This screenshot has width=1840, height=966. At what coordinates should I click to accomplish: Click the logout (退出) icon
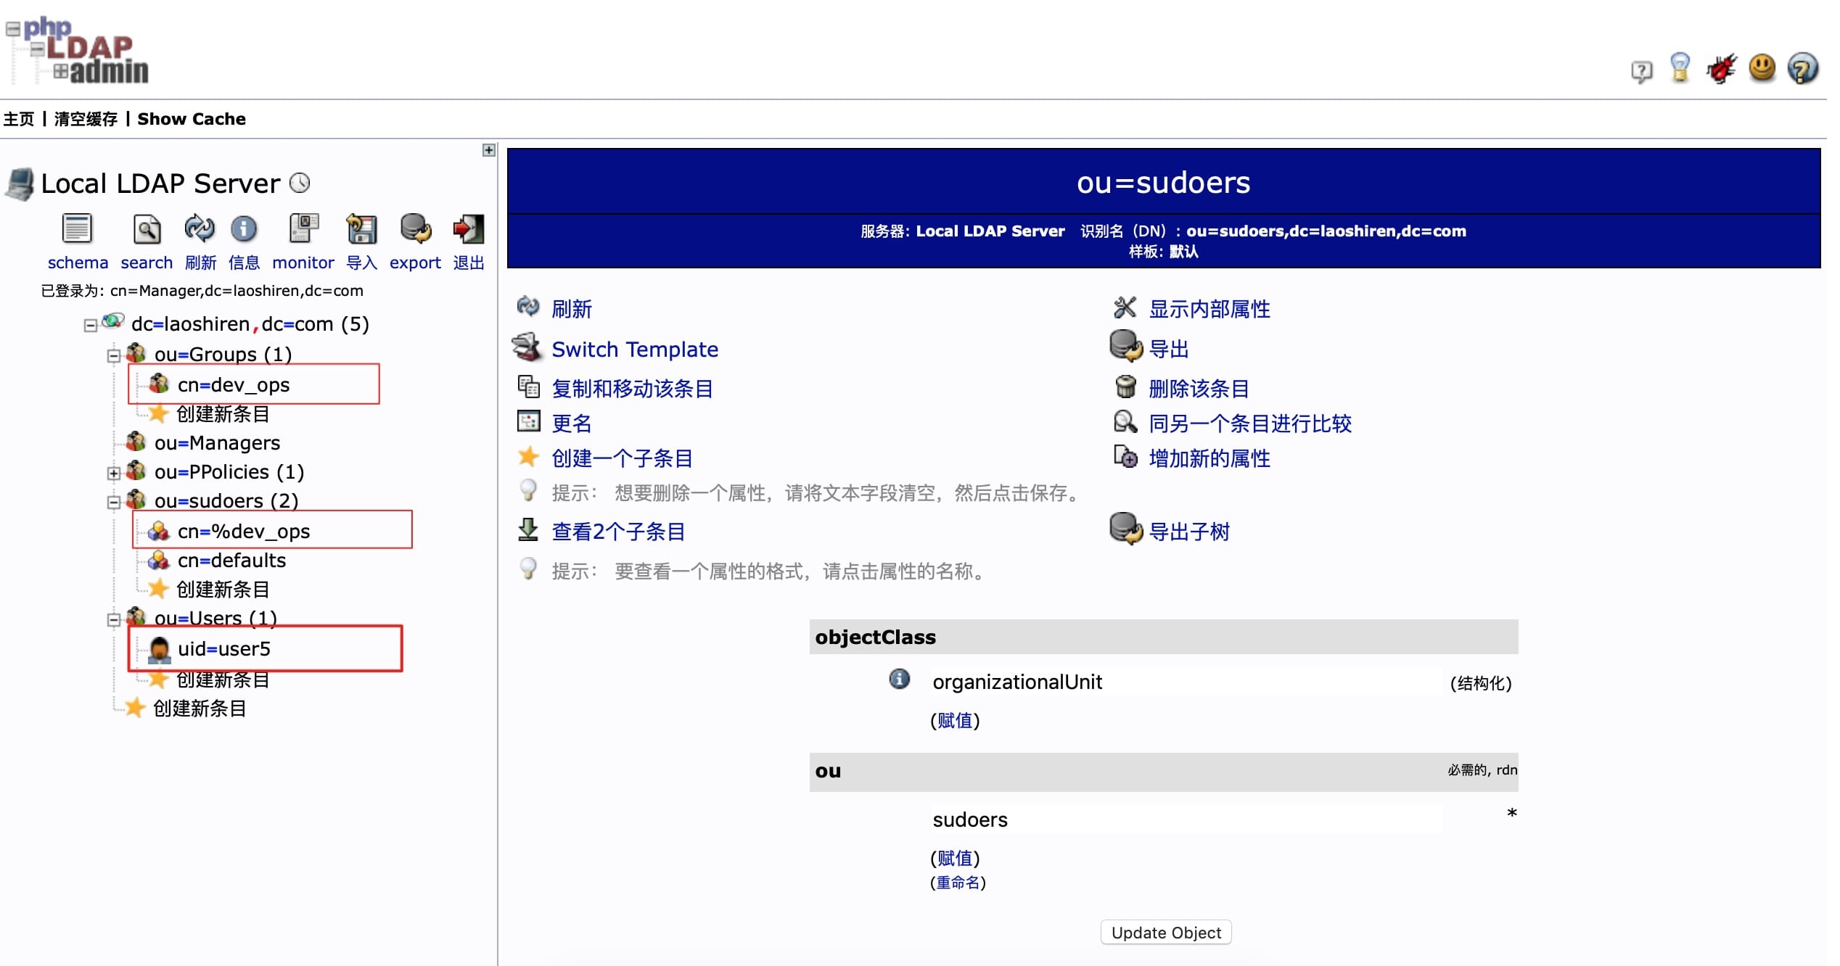coord(469,228)
